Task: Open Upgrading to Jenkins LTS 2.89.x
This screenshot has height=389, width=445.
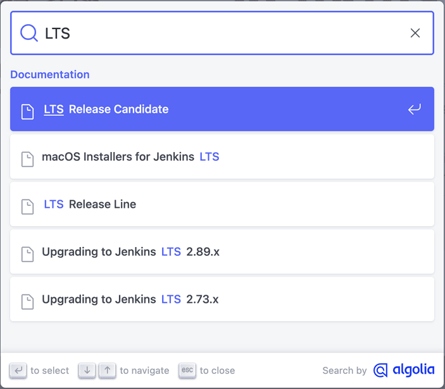Action: (222, 252)
